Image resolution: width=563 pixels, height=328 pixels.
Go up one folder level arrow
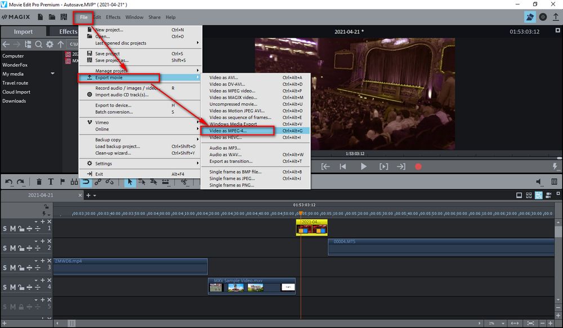60,44
